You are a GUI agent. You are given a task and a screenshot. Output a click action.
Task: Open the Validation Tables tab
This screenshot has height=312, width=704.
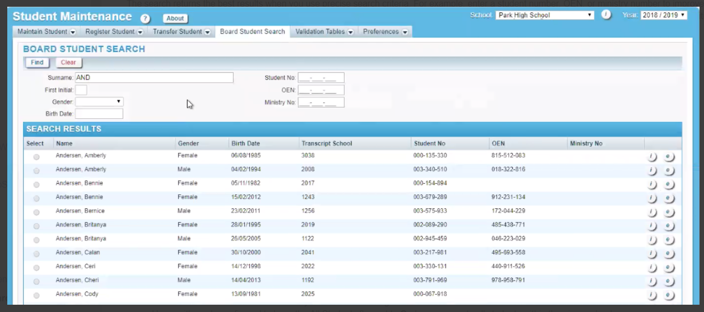(324, 32)
